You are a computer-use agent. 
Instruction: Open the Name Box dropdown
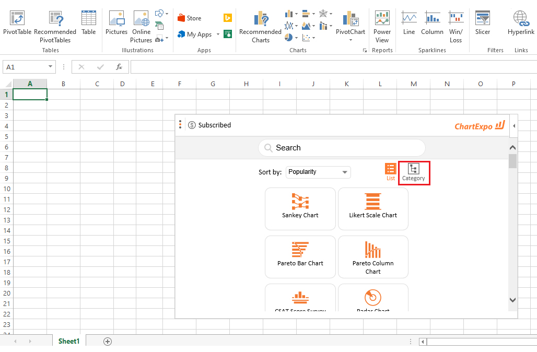click(x=50, y=66)
